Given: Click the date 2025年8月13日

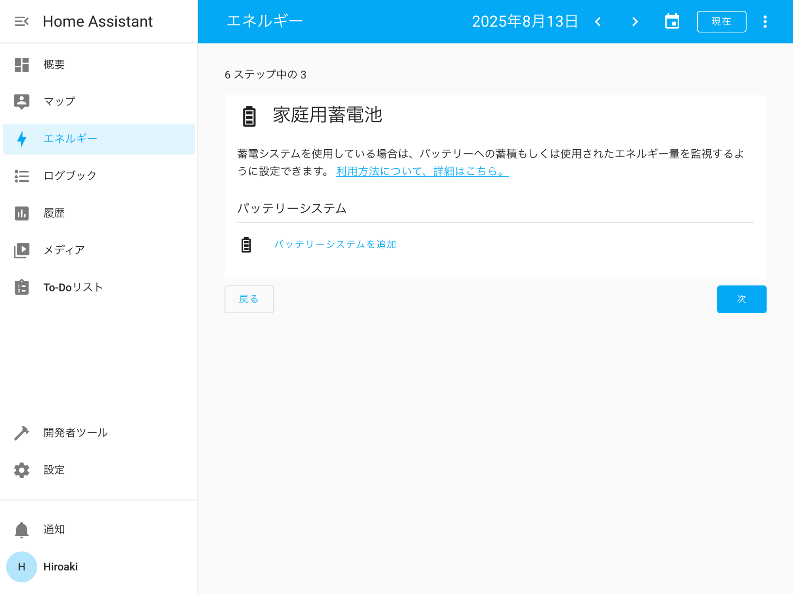Looking at the screenshot, I should (x=525, y=21).
